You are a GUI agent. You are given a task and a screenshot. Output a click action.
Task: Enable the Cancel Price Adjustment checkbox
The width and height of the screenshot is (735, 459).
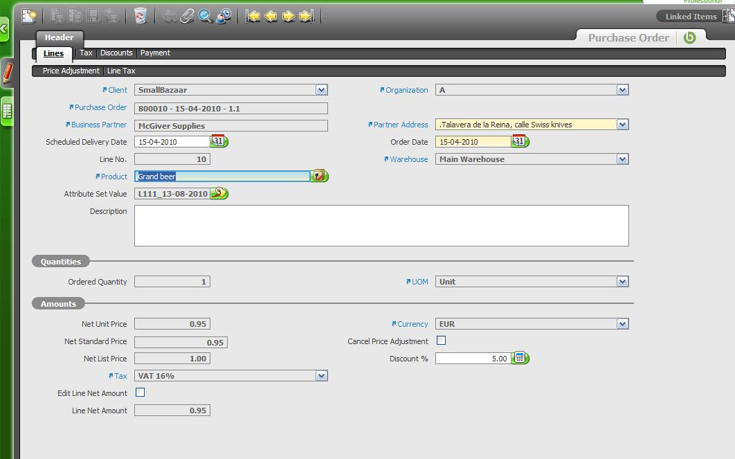click(442, 341)
